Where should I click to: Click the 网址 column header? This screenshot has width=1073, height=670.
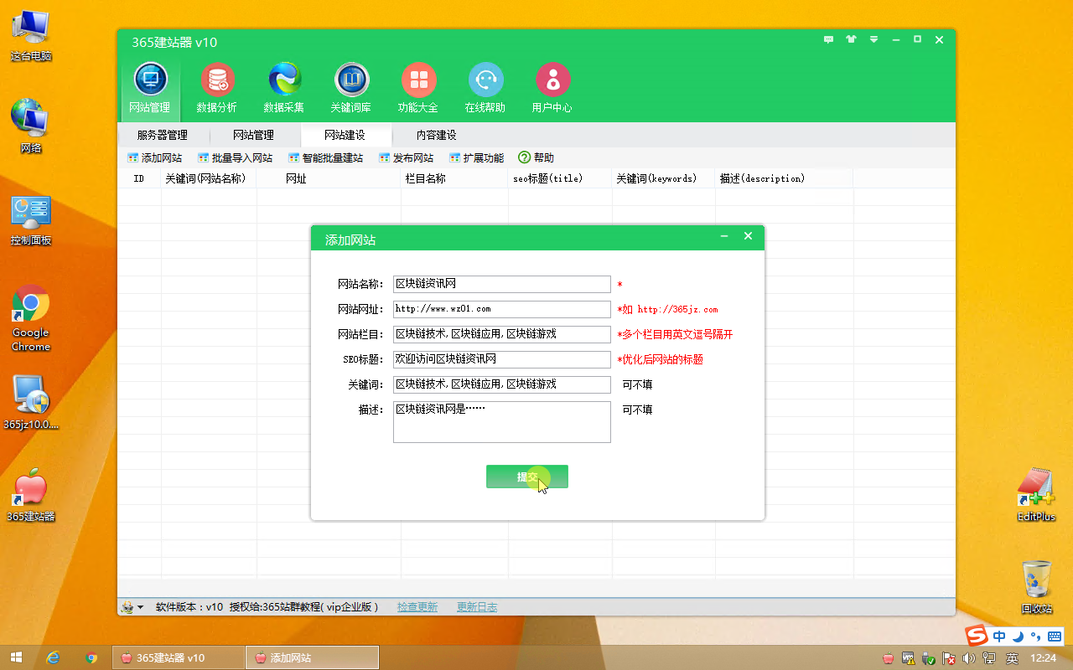click(x=329, y=178)
